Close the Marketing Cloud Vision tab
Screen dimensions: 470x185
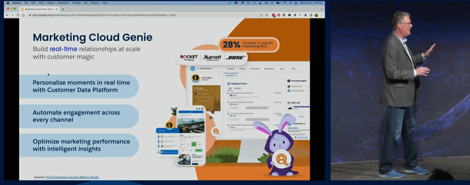pos(57,9)
